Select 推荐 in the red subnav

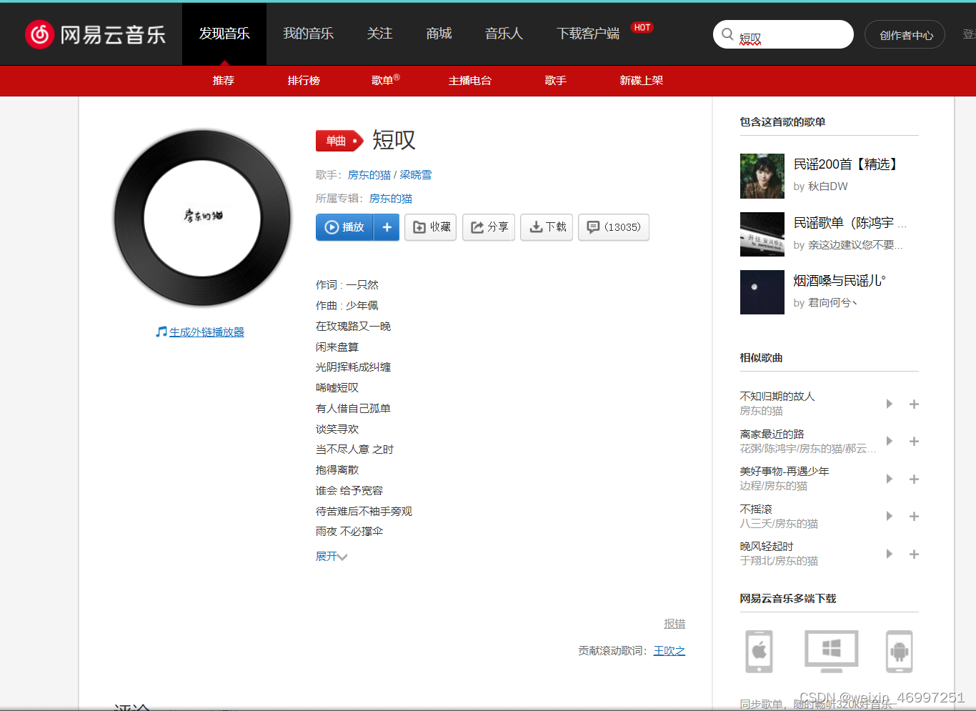pos(224,81)
